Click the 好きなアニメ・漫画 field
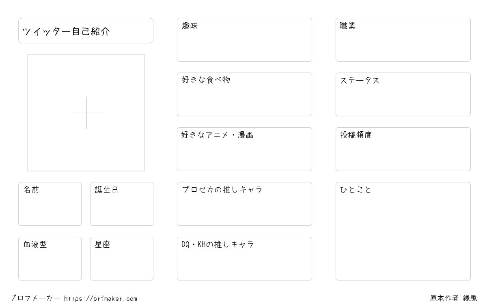Image resolution: width=487 pixels, height=304 pixels. 244,149
